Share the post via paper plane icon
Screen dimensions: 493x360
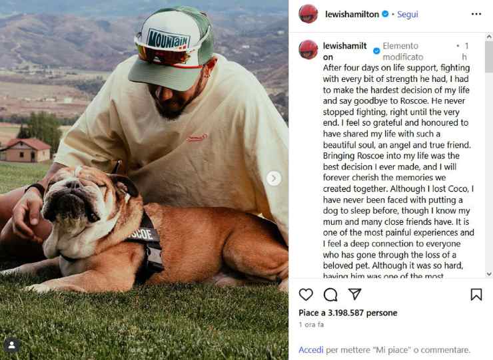coord(355,294)
